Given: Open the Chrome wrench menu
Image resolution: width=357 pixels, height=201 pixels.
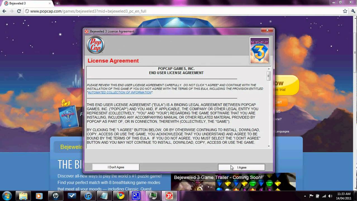Looking at the screenshot, I should [353, 11].
